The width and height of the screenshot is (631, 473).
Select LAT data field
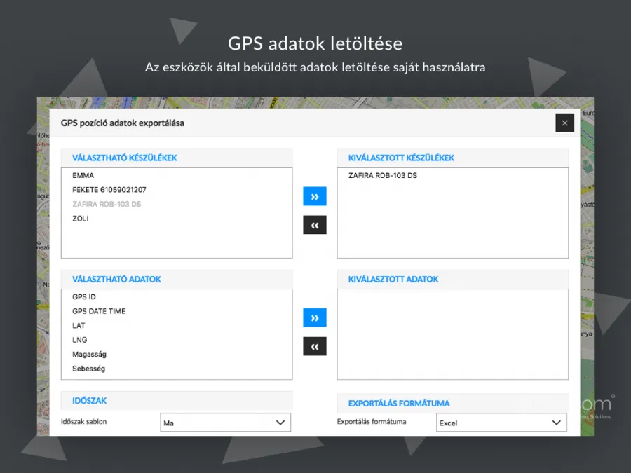coord(177,325)
